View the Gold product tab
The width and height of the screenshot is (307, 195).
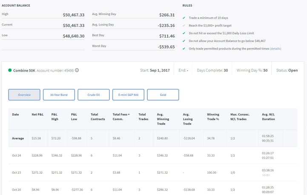click(163, 95)
